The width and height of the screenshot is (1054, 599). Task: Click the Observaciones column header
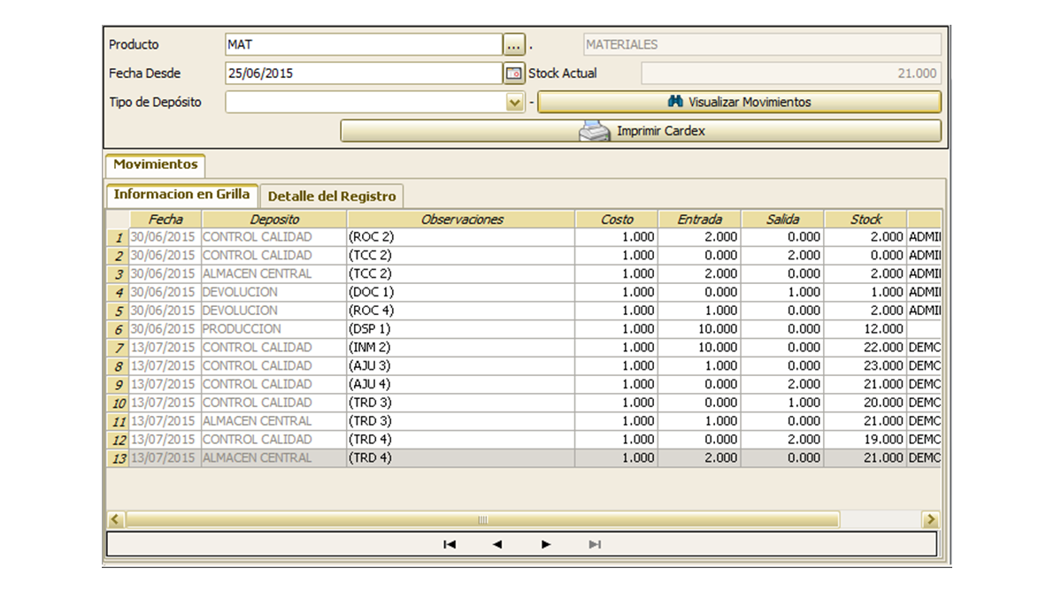point(461,219)
